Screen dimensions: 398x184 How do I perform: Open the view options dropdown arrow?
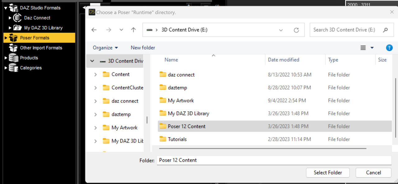(x=372, y=48)
